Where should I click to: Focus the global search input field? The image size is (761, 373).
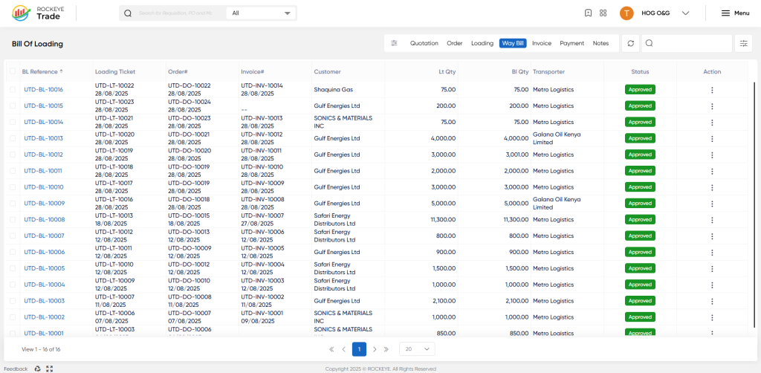click(175, 13)
